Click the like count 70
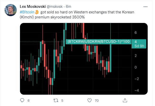The image size is (155, 106). point(97,101)
